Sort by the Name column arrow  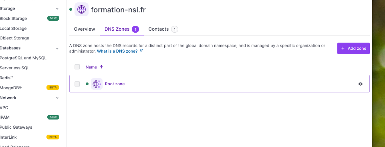click(101, 67)
